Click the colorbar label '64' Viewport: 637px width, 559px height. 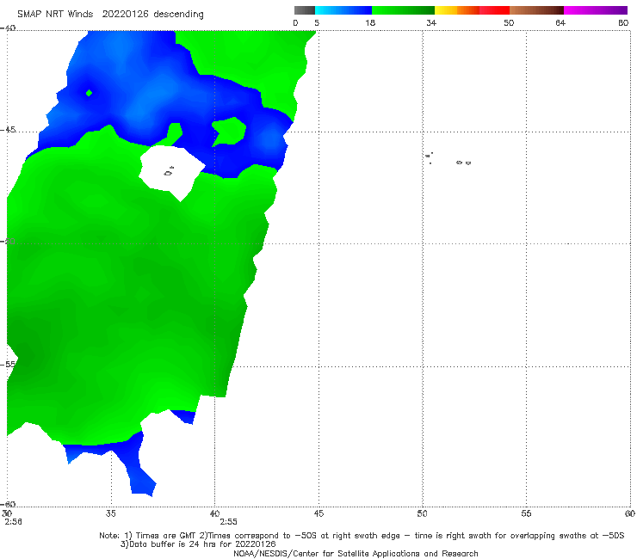560,22
